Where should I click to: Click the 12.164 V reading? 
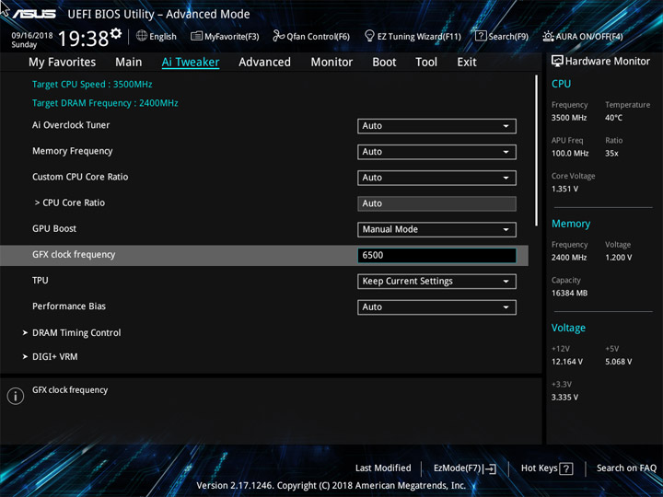567,362
